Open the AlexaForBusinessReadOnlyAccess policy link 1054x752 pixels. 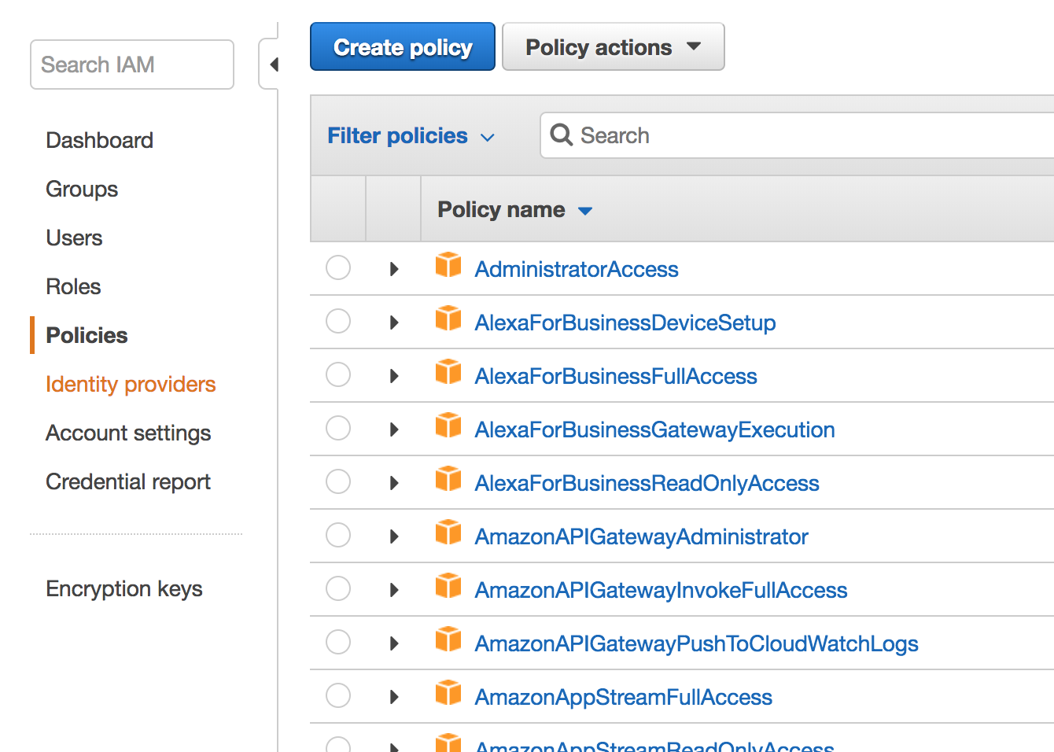pyautogui.click(x=647, y=483)
